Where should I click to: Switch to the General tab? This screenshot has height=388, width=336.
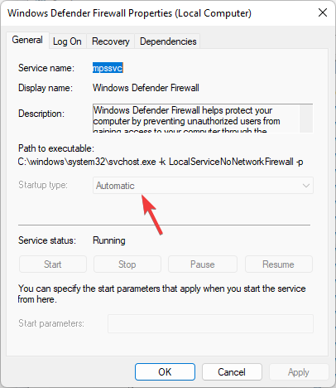[27, 40]
